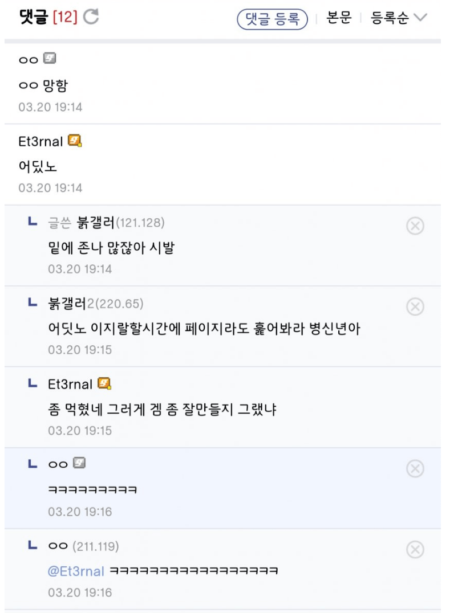Viewport: 474px width, 613px height.
Task: Delete comment by 붉갤러(121.128)
Action: pos(415,226)
